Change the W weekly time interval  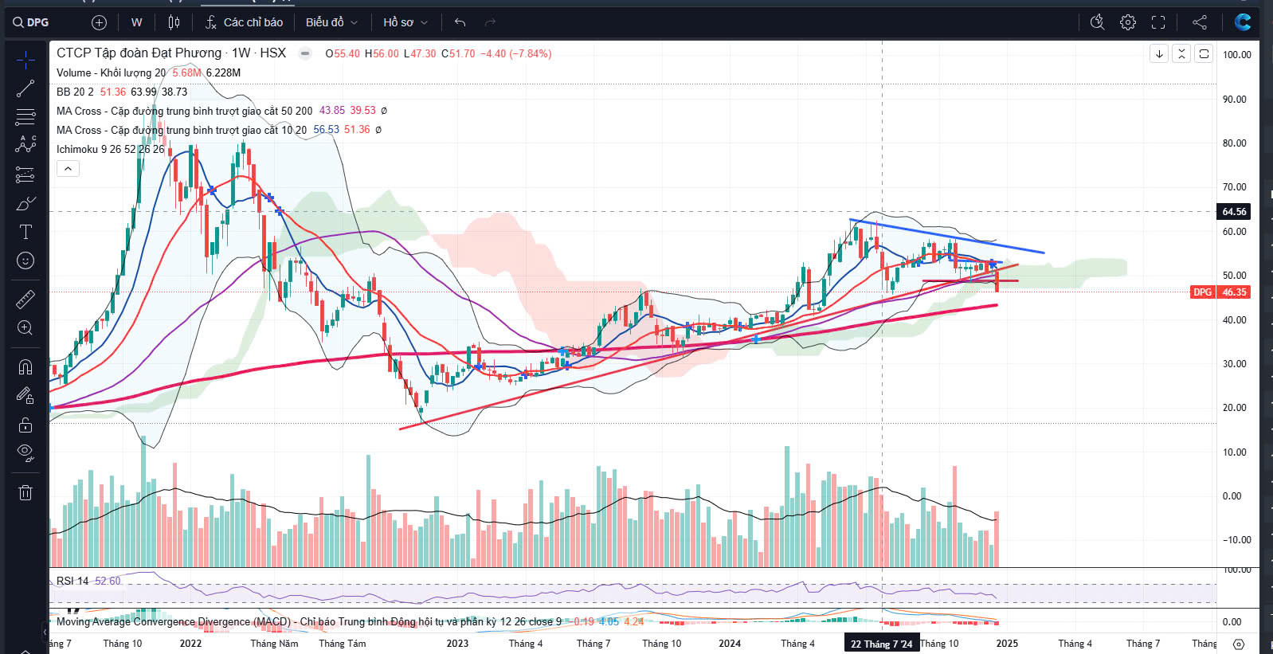[136, 22]
